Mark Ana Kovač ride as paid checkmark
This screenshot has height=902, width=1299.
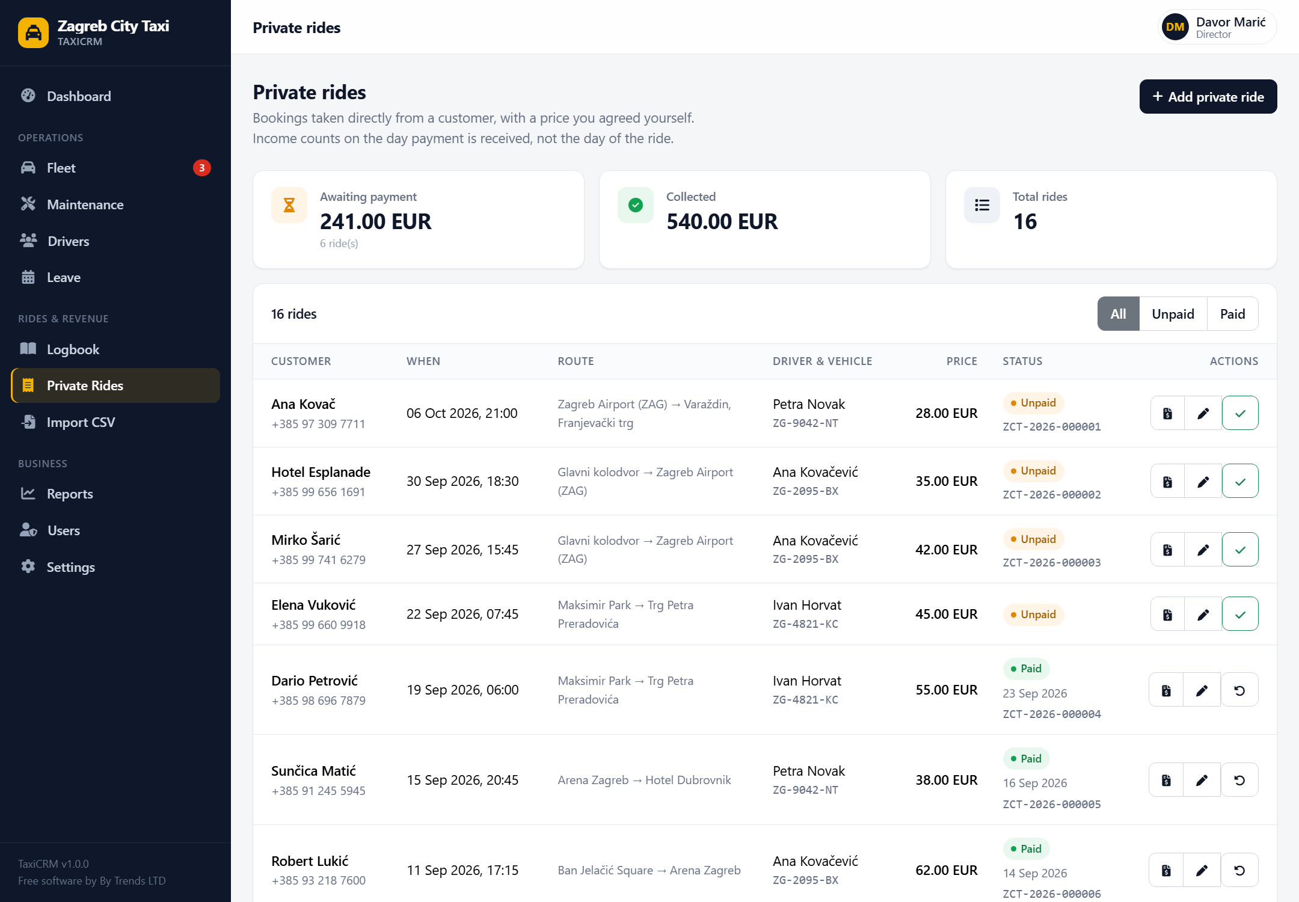[1240, 413]
